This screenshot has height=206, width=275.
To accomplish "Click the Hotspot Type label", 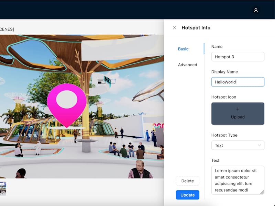I will point(224,135).
